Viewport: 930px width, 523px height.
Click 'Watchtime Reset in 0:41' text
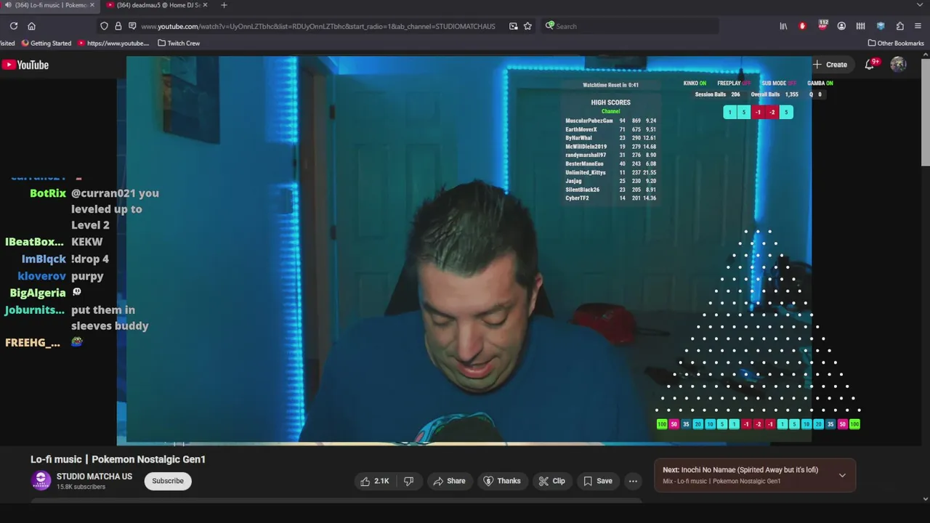click(x=610, y=85)
